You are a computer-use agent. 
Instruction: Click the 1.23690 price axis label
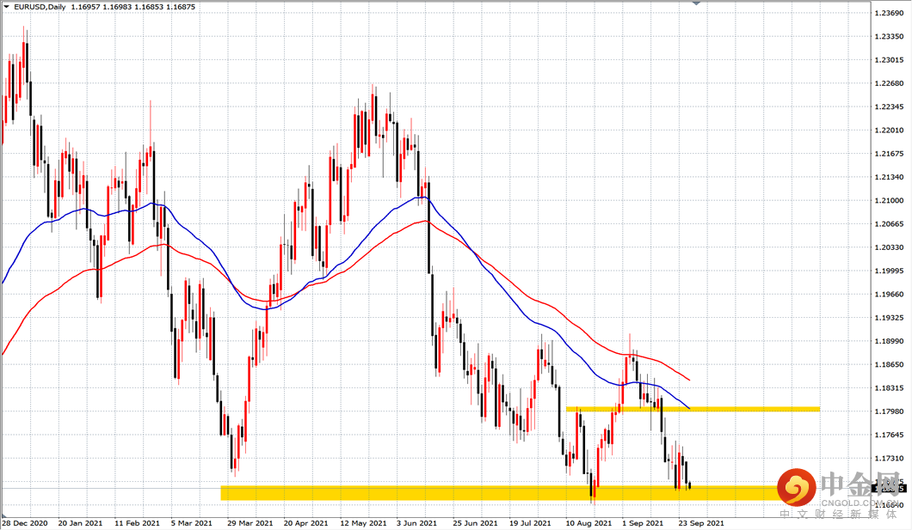[889, 13]
